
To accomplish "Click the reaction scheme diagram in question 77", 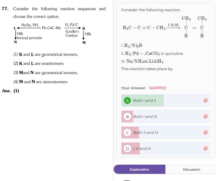I will [x=53, y=33].
